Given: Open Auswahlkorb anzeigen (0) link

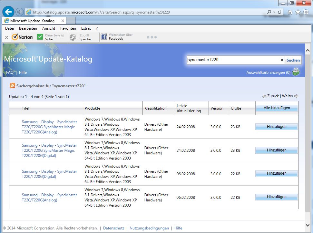Looking at the screenshot, I should (268, 73).
